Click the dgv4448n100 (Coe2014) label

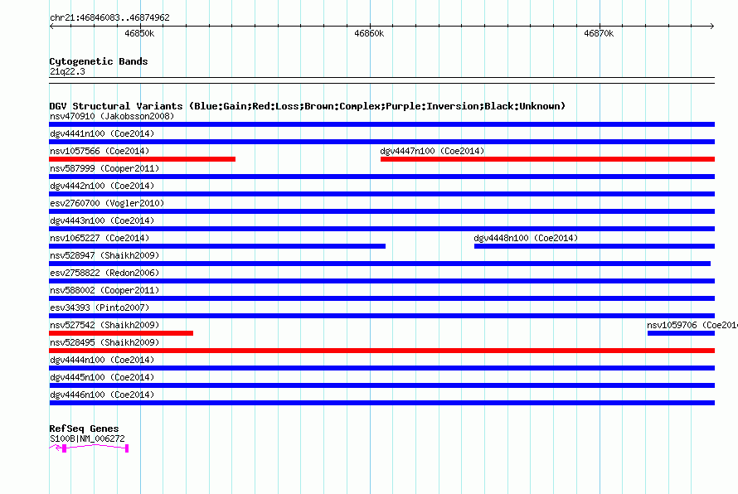[x=526, y=238]
